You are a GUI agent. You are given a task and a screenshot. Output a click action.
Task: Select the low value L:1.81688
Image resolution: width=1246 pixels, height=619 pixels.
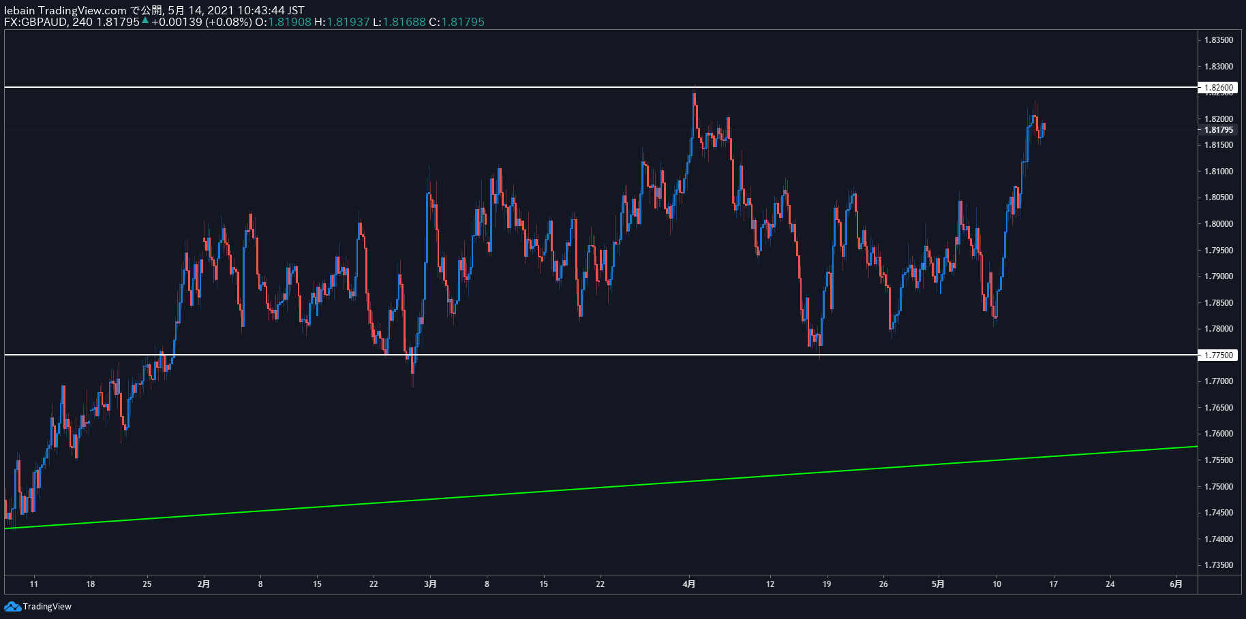(x=399, y=22)
